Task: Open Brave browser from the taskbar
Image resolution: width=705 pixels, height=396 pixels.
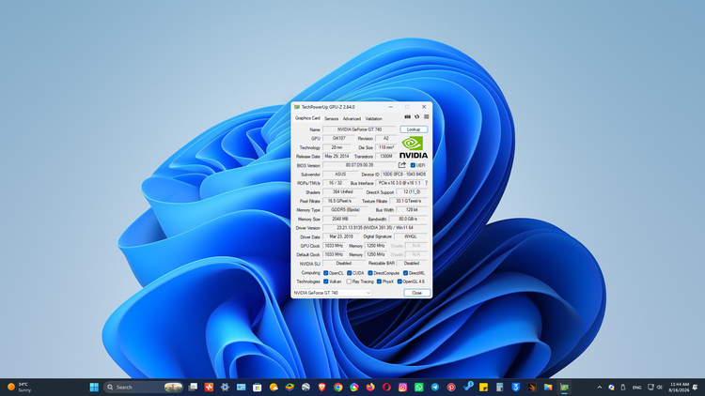Action: [x=321, y=387]
